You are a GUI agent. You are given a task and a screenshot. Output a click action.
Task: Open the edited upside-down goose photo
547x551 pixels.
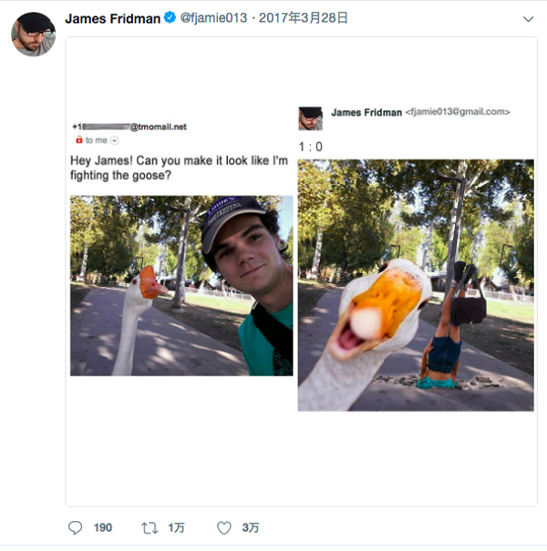click(x=416, y=285)
